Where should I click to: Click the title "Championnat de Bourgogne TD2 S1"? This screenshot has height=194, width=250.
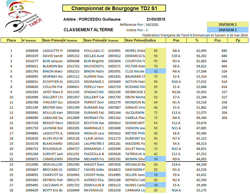(114, 8)
